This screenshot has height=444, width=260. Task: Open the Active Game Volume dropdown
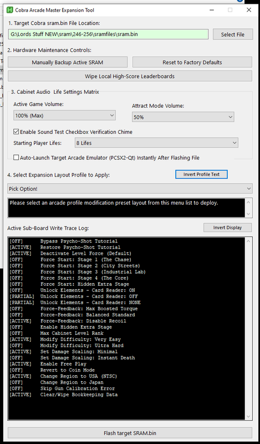click(x=64, y=115)
